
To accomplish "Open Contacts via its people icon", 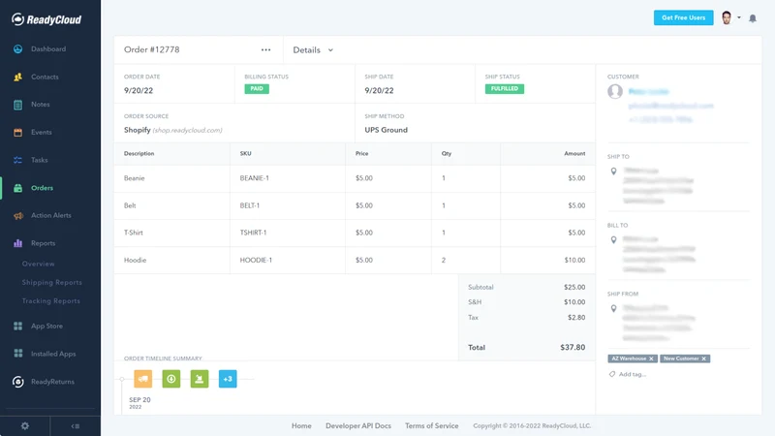I will tap(17, 77).
